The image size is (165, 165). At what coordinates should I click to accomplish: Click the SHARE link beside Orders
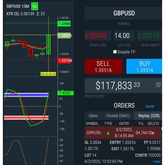150,107
